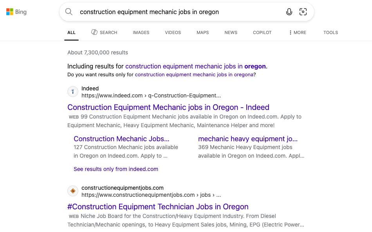
Task: Open the Maps tab
Action: [202, 32]
